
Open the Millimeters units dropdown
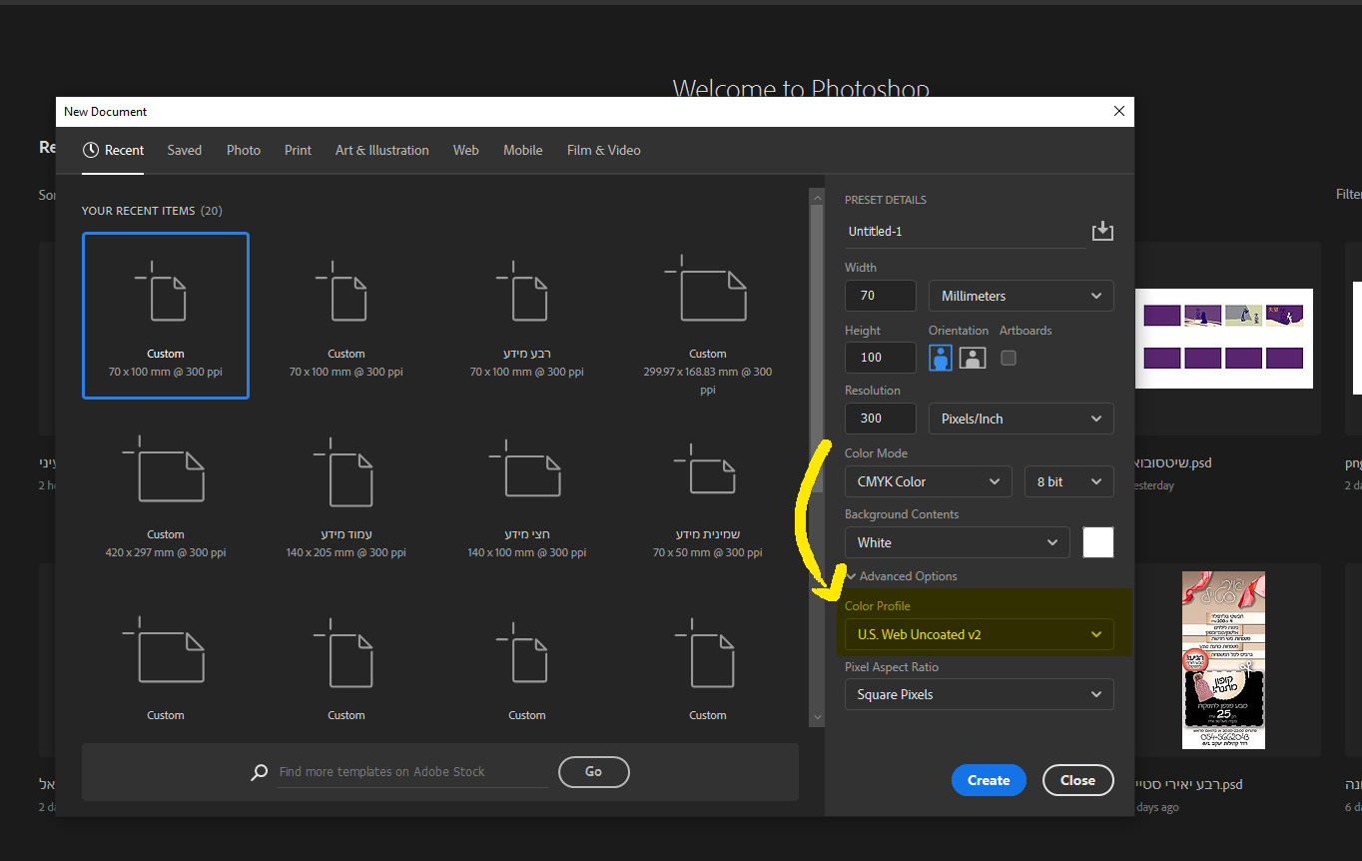coord(1021,296)
